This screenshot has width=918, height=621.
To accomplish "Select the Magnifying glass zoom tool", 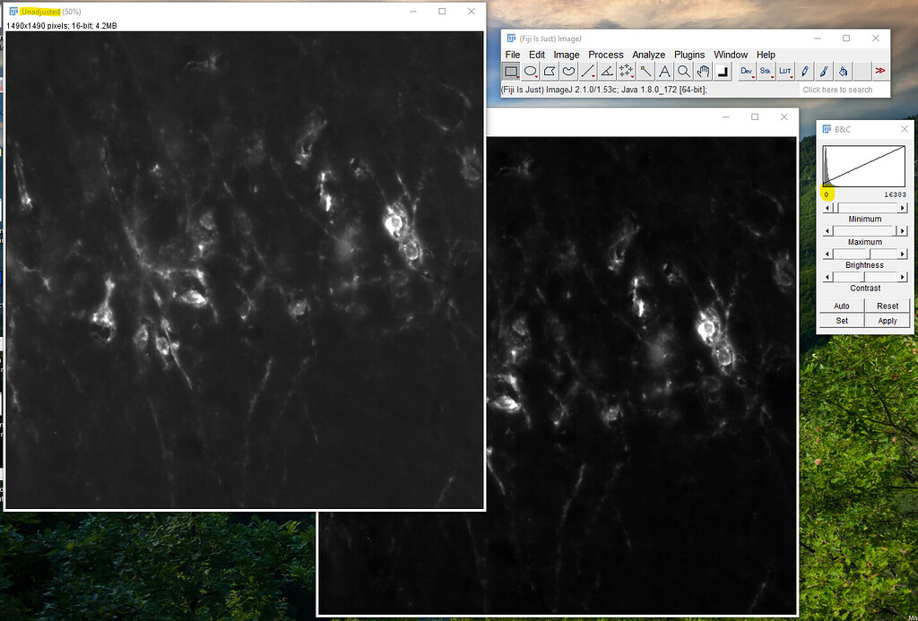I will click(685, 71).
